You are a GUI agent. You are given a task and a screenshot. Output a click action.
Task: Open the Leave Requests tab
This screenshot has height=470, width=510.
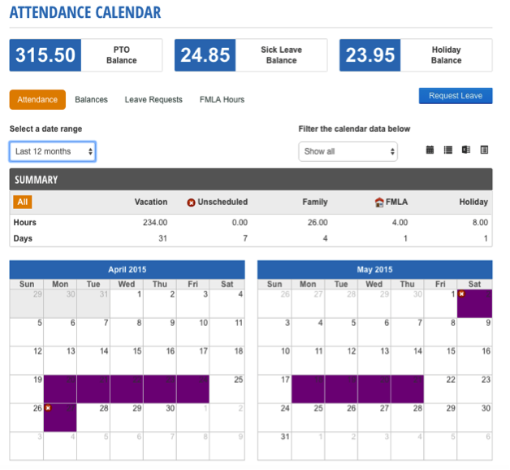(x=153, y=99)
